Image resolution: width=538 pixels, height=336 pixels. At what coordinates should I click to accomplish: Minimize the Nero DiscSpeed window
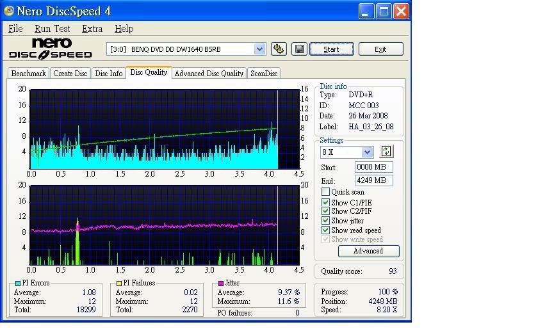tap(366, 12)
